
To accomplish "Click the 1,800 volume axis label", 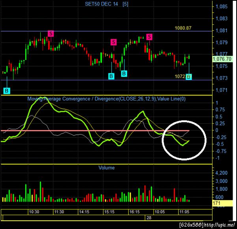I will [222, 189].
